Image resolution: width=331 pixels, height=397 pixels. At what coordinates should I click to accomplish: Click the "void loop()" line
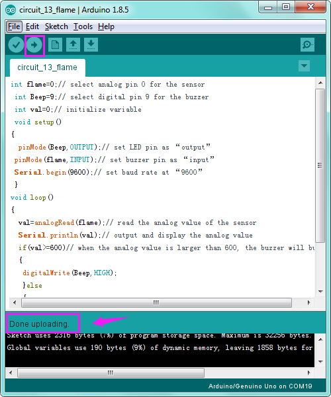coord(32,197)
